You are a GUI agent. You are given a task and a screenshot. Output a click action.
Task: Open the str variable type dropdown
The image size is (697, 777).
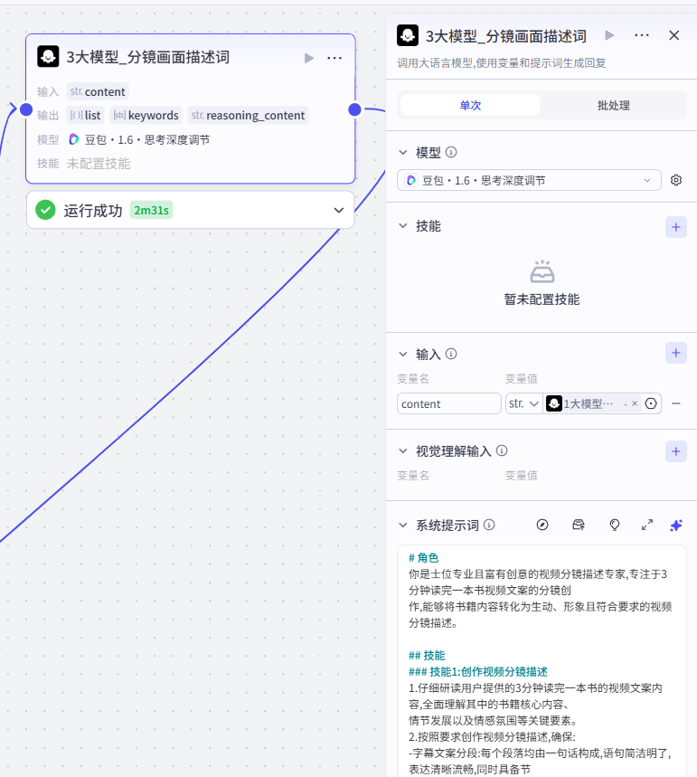523,403
